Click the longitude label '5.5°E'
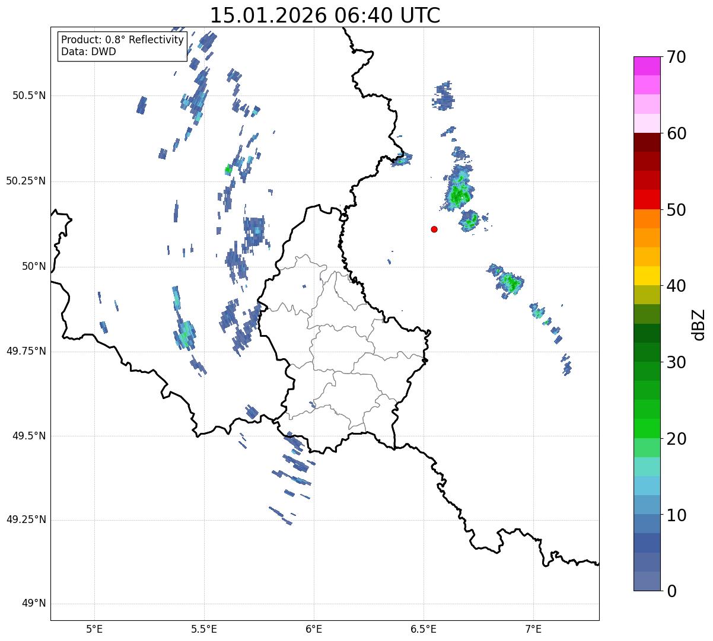The image size is (713, 641). pyautogui.click(x=204, y=629)
